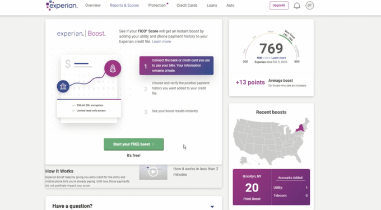The width and height of the screenshot is (381, 210).
Task: Click the Utility count row in Accounts Added
Action: tap(290, 188)
